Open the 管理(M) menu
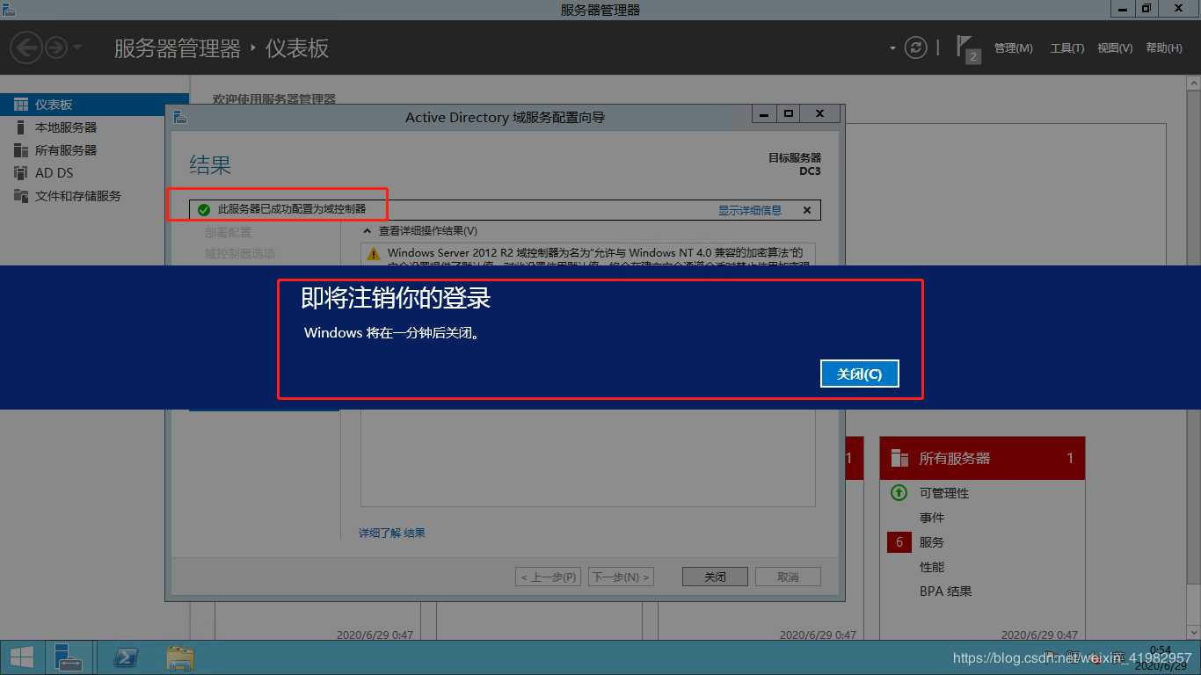Image resolution: width=1201 pixels, height=675 pixels. [x=1013, y=48]
